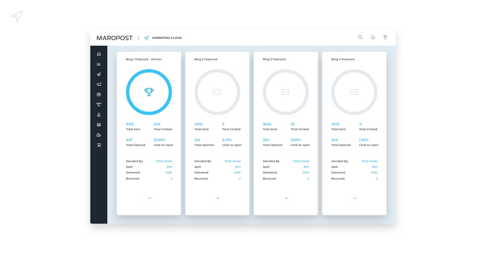Click the trophy winner circle in Blog 1

(x=149, y=92)
